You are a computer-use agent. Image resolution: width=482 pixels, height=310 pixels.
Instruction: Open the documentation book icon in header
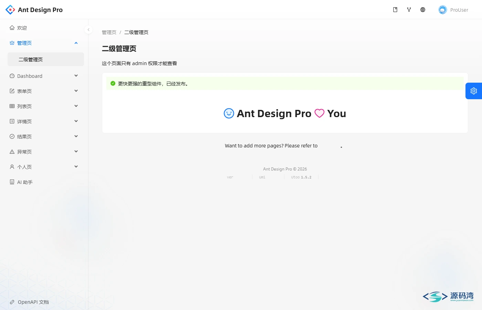395,10
